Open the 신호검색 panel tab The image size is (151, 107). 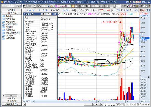12,98
